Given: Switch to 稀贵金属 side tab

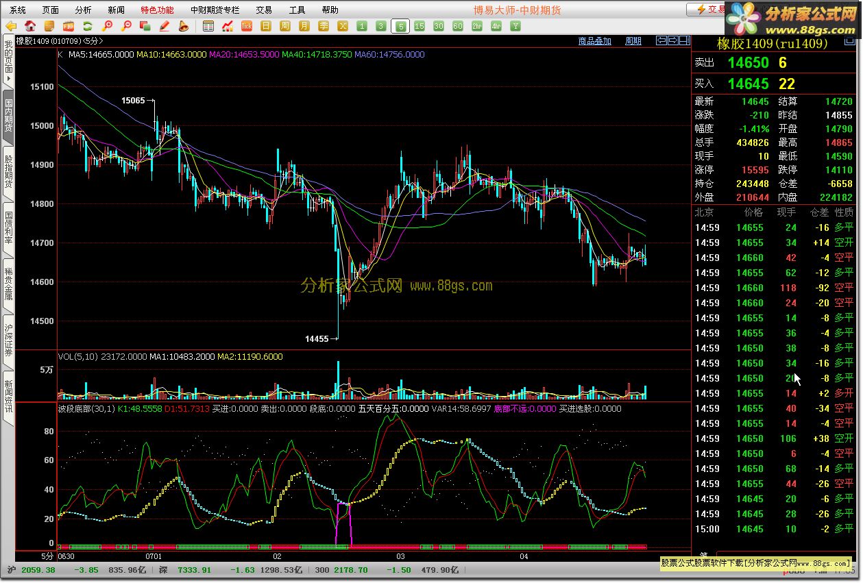Looking at the screenshot, I should 8,285.
